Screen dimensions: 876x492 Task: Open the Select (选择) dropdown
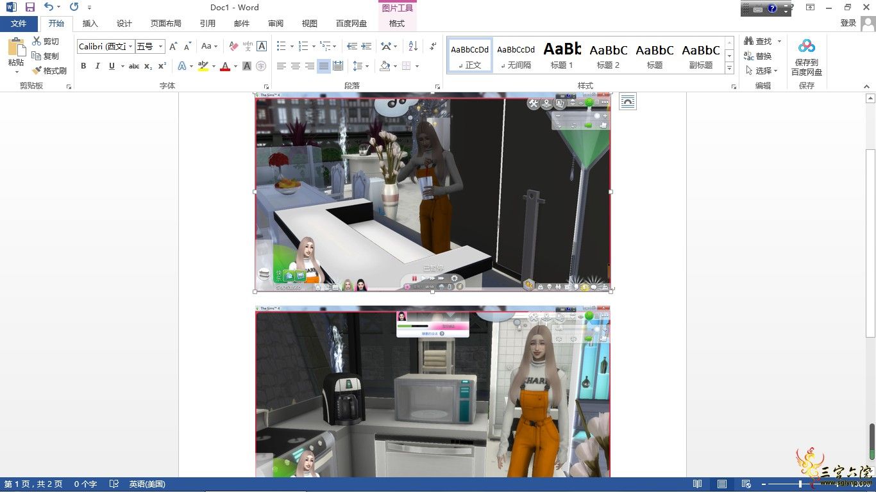click(x=762, y=70)
